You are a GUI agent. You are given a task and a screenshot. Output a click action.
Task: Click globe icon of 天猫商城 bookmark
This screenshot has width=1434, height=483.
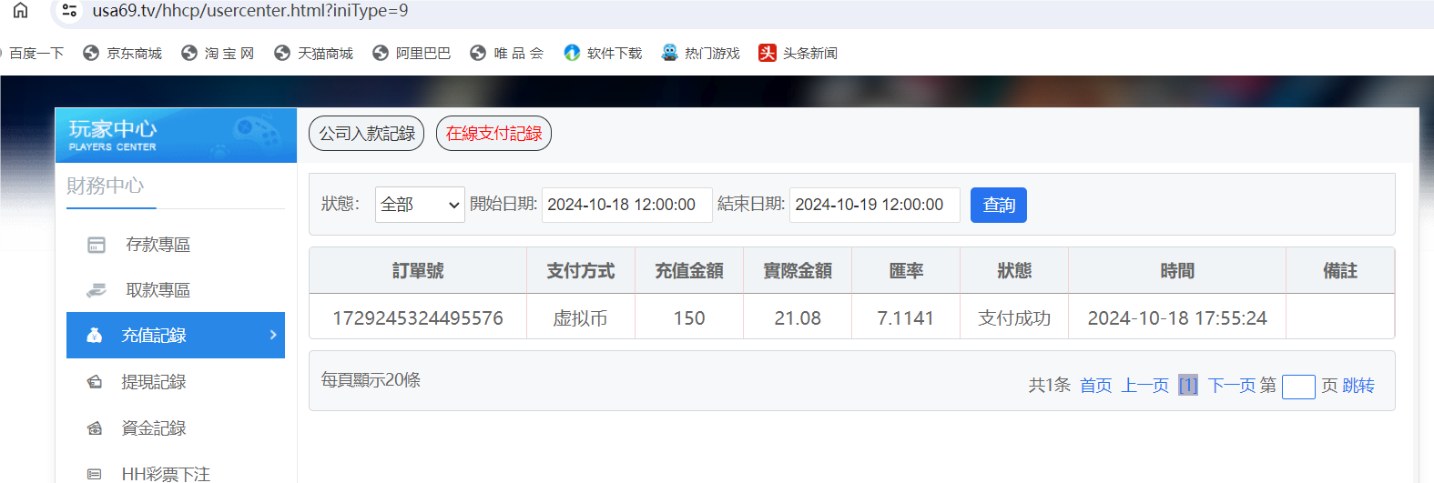tap(282, 54)
